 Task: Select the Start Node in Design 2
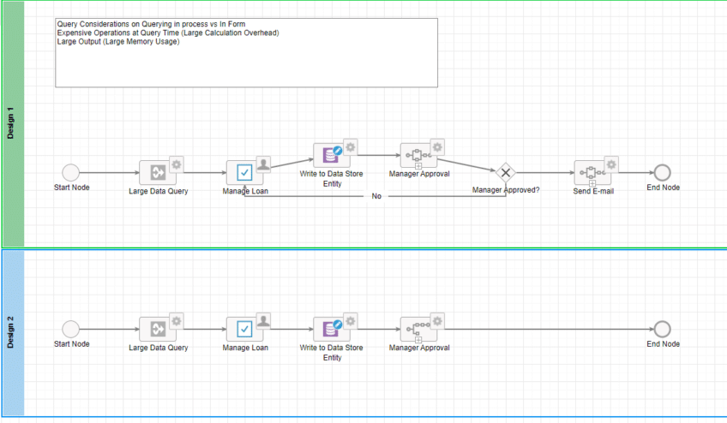coord(70,329)
